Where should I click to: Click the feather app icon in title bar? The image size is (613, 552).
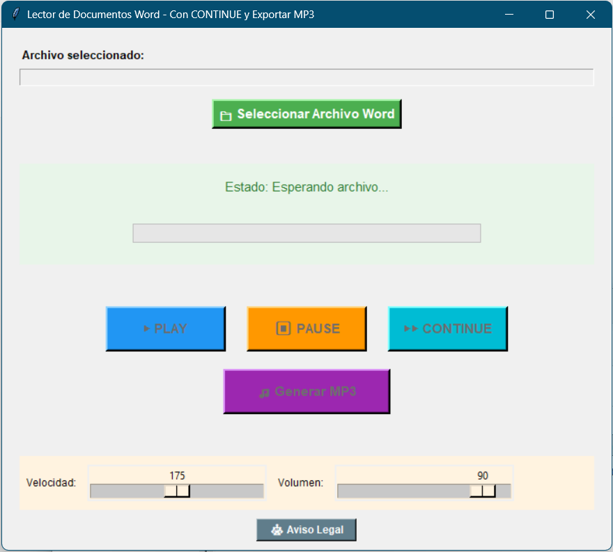coord(15,15)
